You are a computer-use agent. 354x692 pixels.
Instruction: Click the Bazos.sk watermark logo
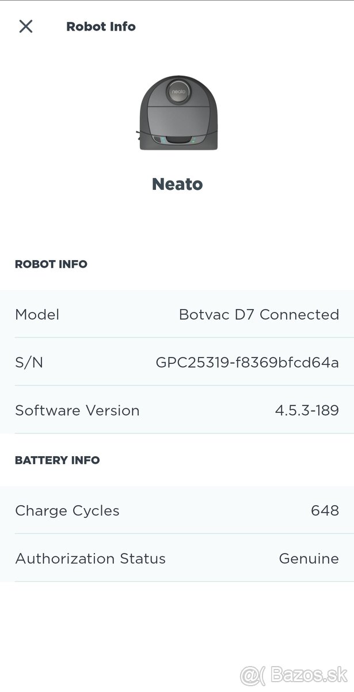coord(294,675)
